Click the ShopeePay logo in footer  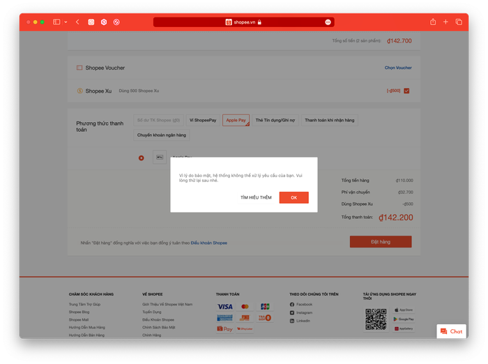tap(224, 329)
